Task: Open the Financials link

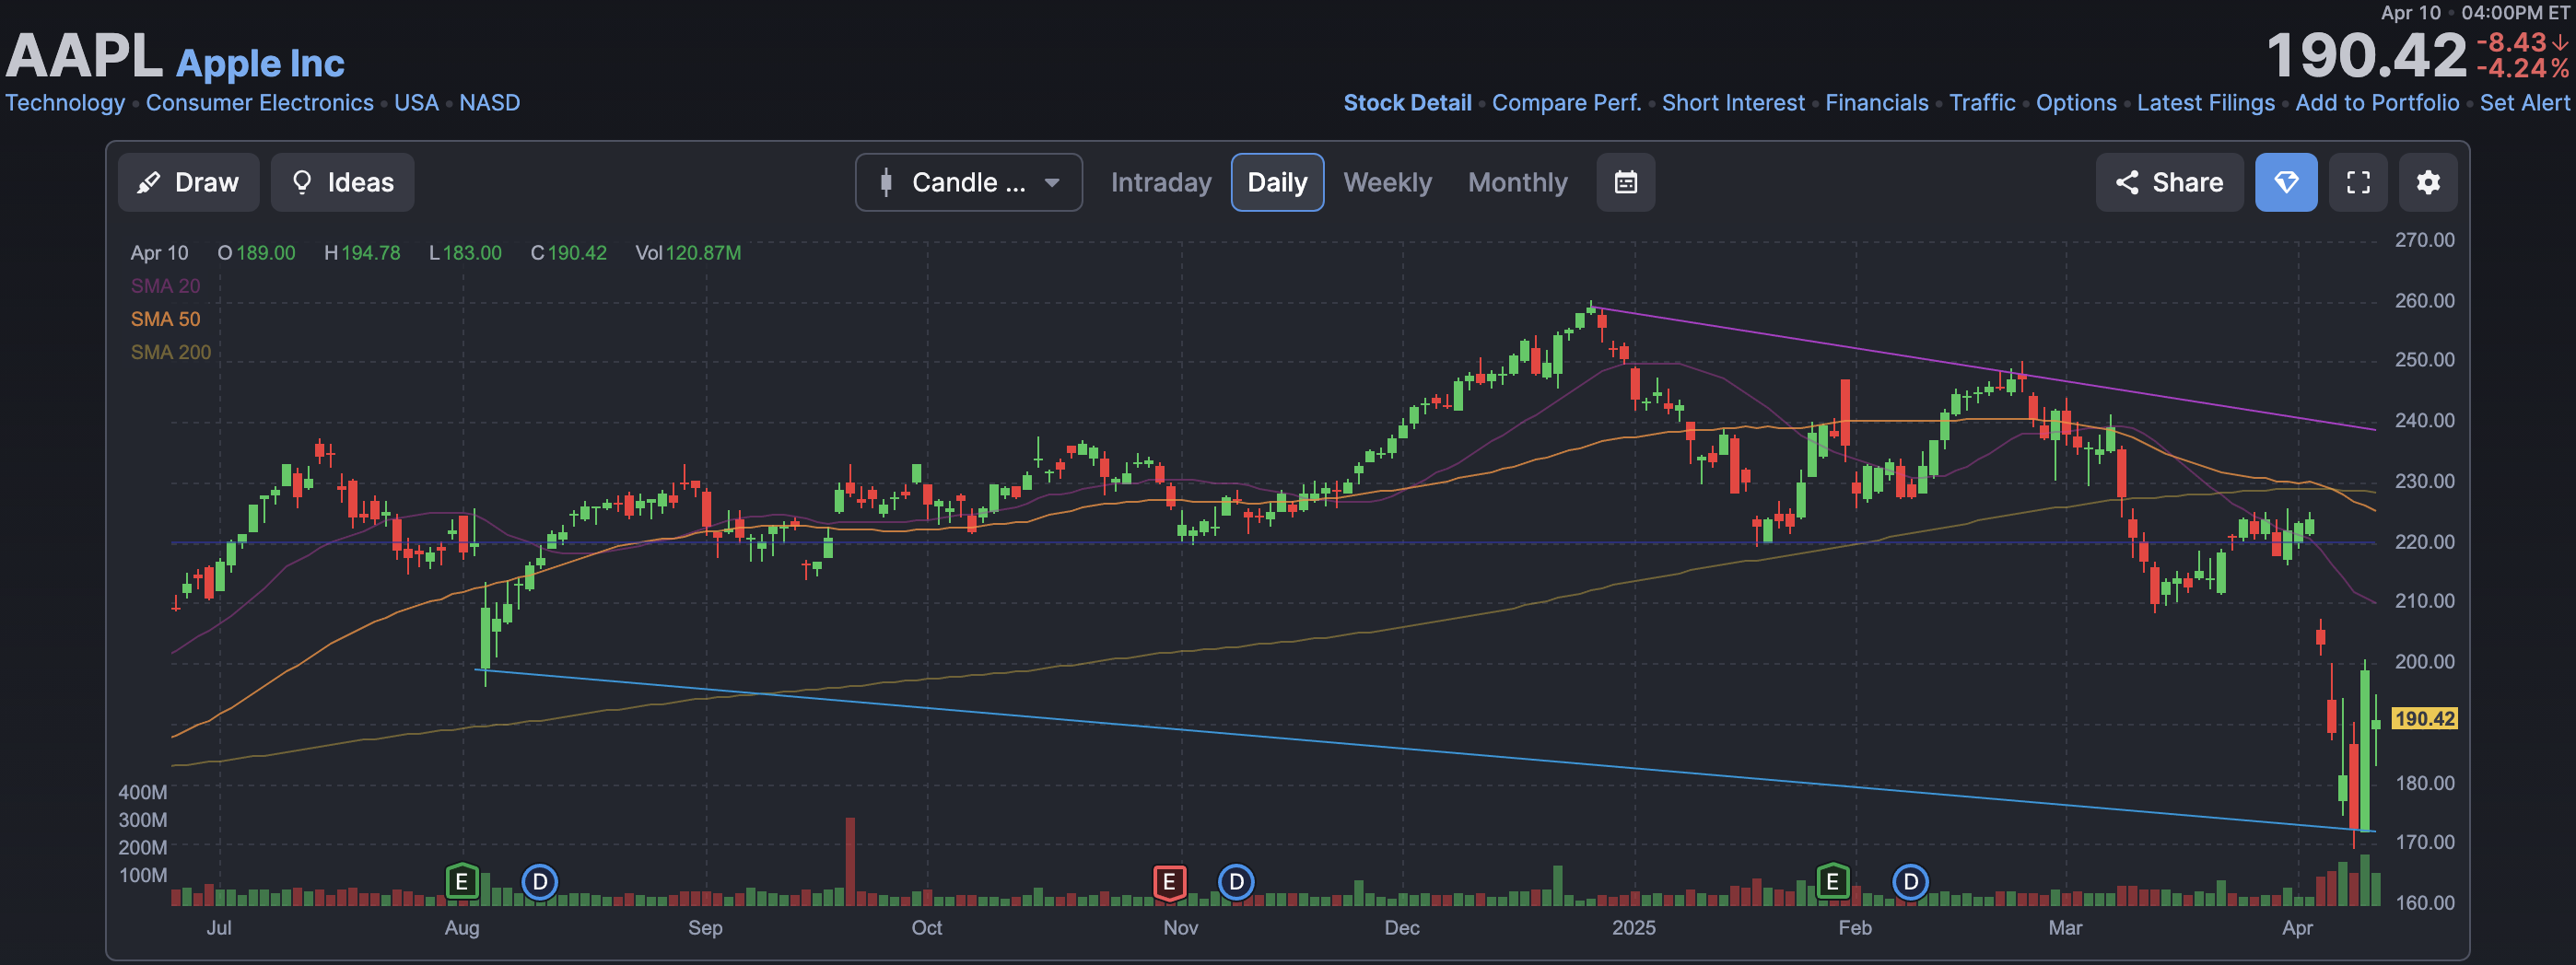Action: pos(1876,103)
